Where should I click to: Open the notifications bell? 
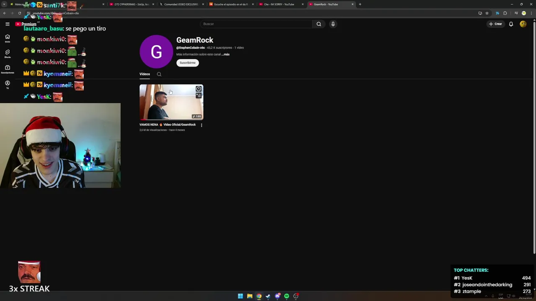[x=511, y=24]
